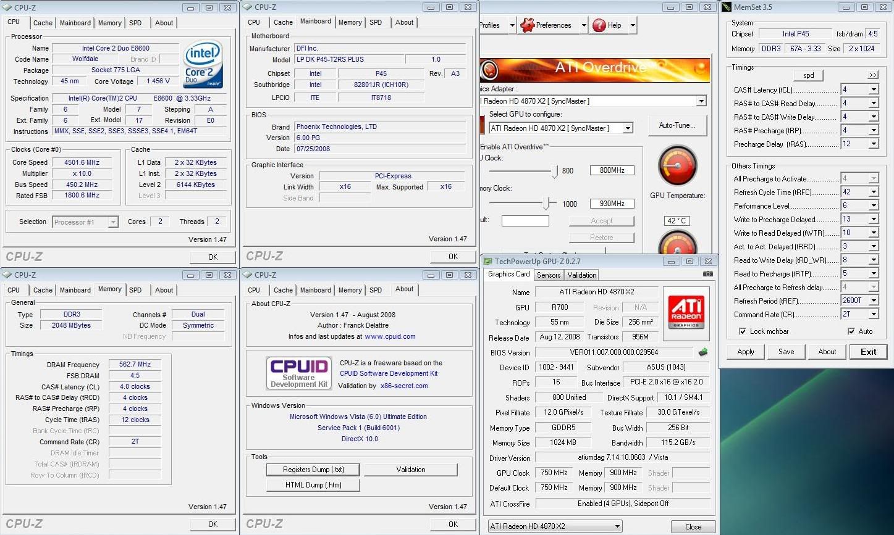This screenshot has width=894, height=535.
Task: Click the 930MHz memory clock field
Action: [612, 204]
